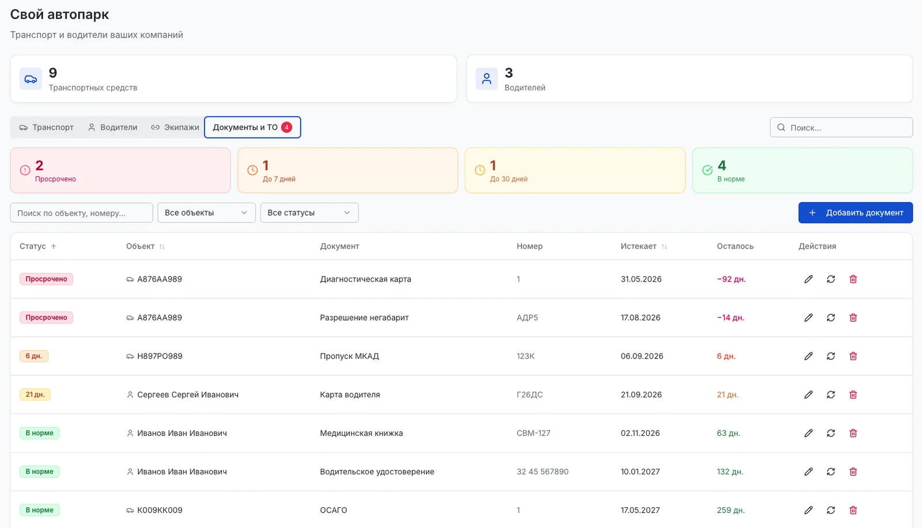Open the Водителей summary card
The image size is (922, 528).
[x=689, y=79]
